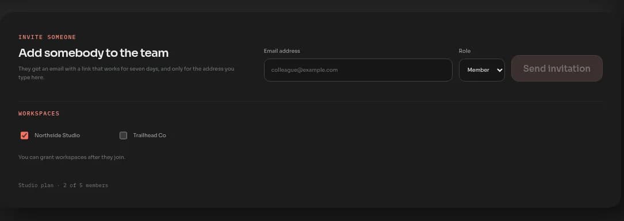Click the 'INVITE SOMEONE' label
This screenshot has width=624, height=221.
click(47, 37)
